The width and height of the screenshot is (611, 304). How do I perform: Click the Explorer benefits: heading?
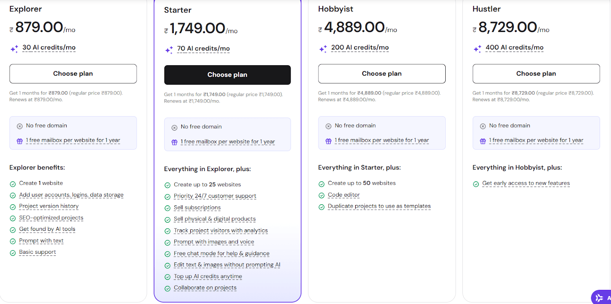37,168
